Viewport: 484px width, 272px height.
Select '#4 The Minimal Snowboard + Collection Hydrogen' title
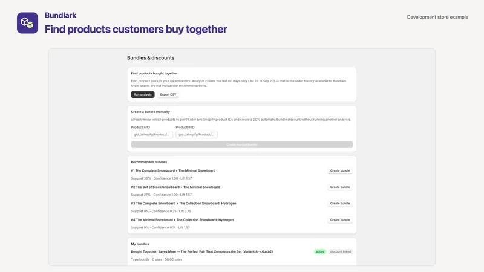coord(182,220)
